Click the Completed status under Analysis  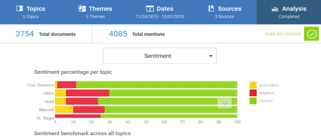pyautogui.click(x=289, y=17)
